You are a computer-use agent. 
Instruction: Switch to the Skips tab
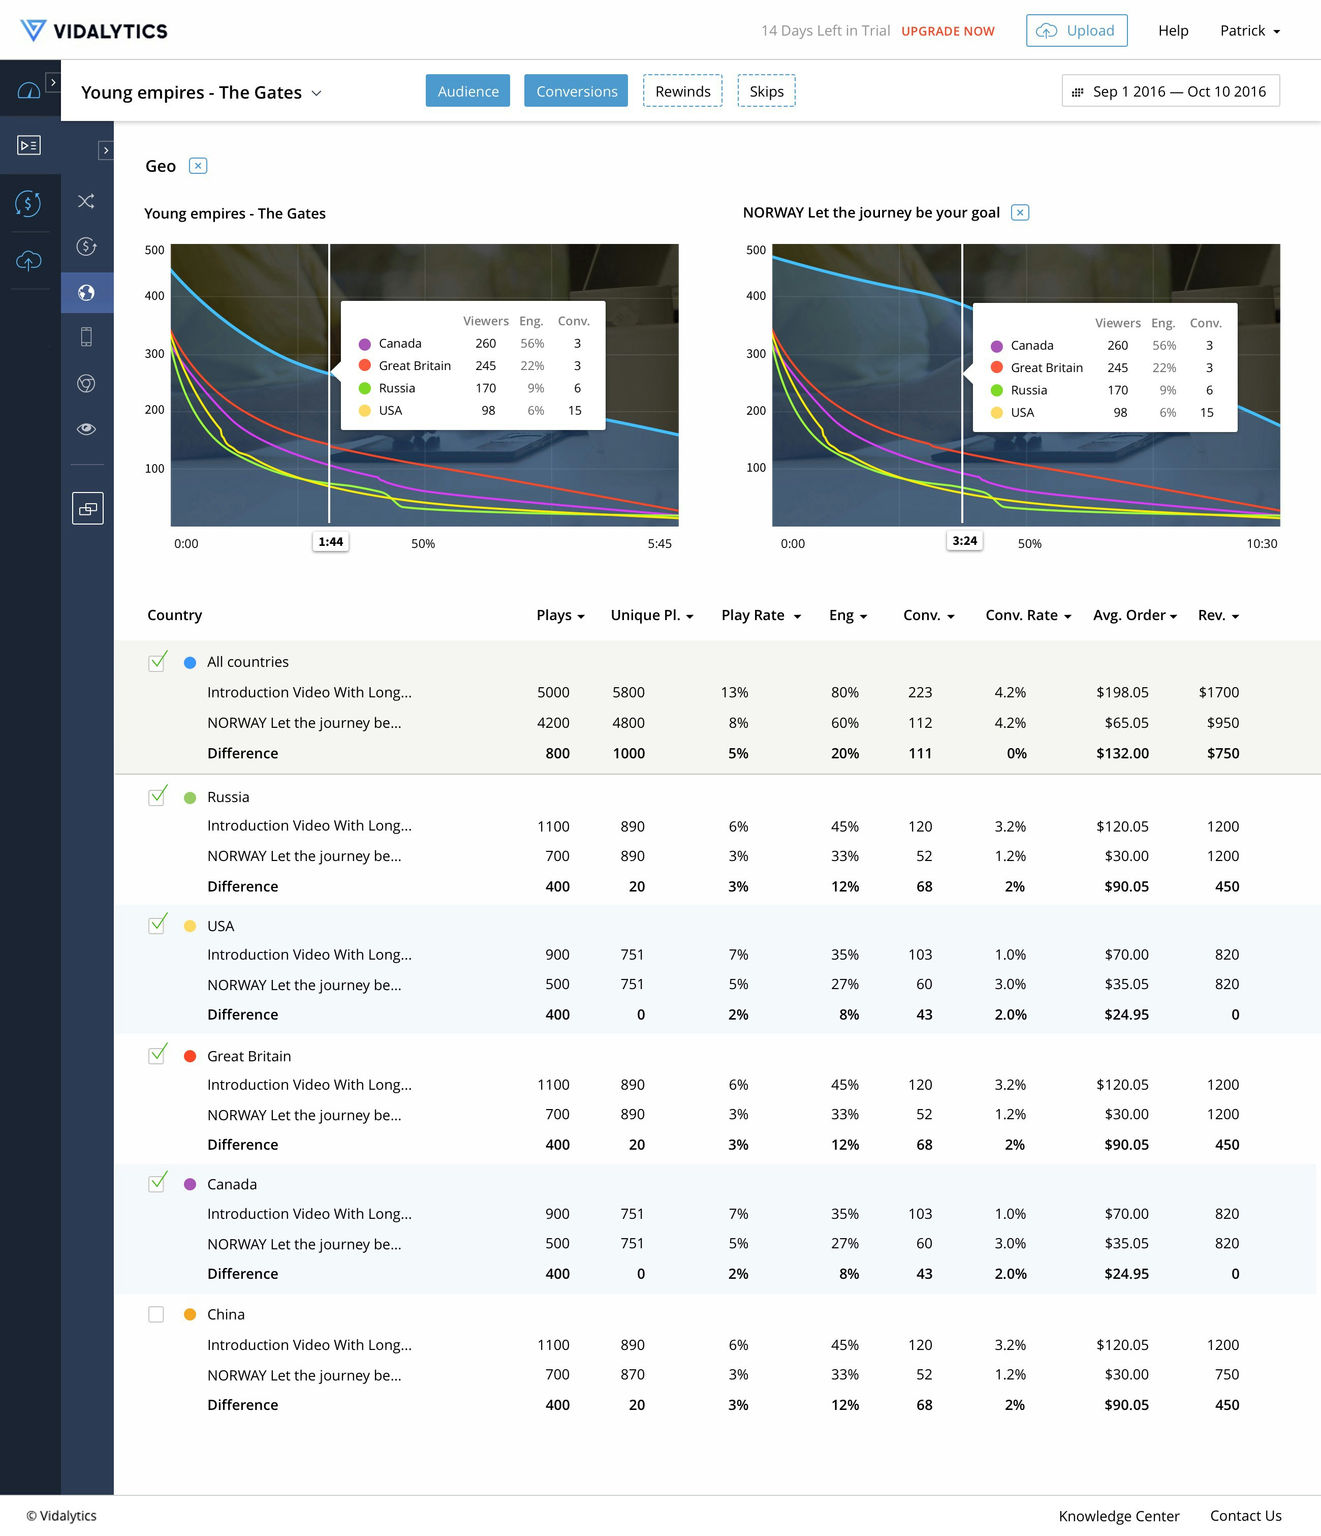pos(765,91)
